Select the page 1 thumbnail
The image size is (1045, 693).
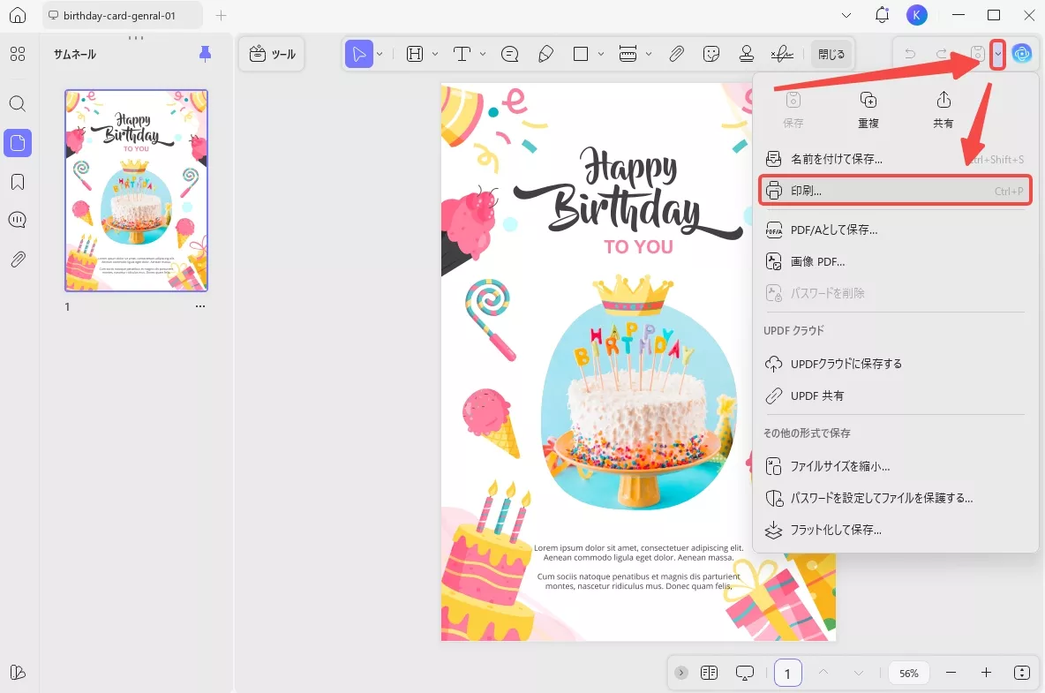coord(136,190)
